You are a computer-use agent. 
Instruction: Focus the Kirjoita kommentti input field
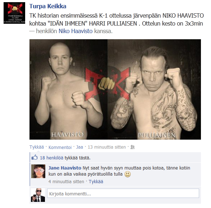[x=123, y=193]
